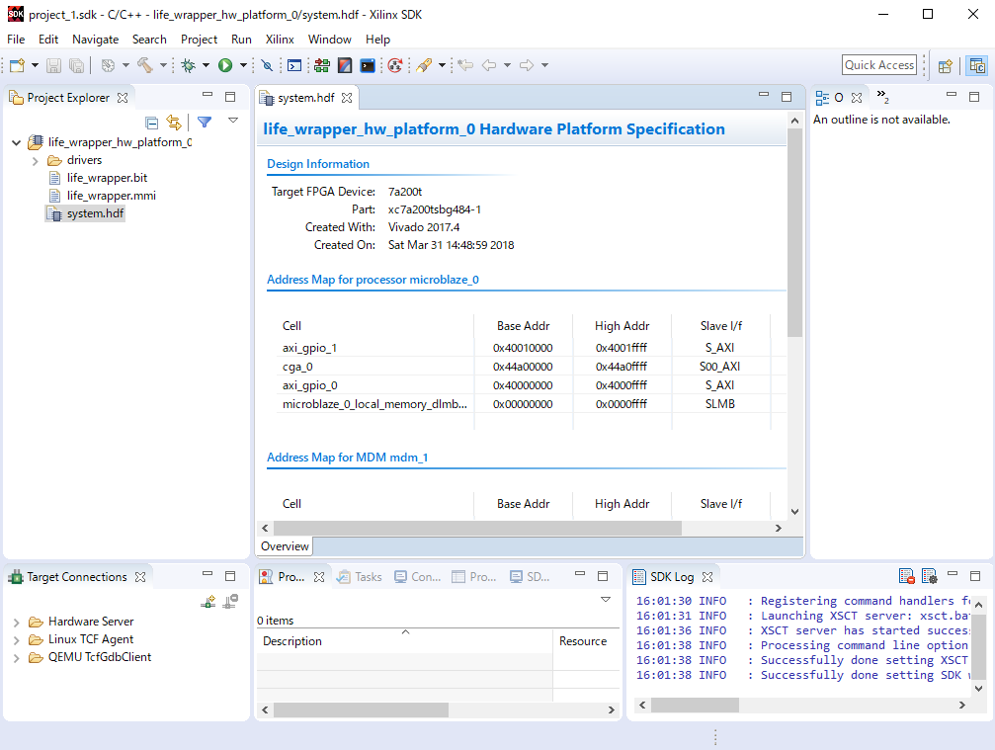Open the Navigate menu

click(95, 40)
